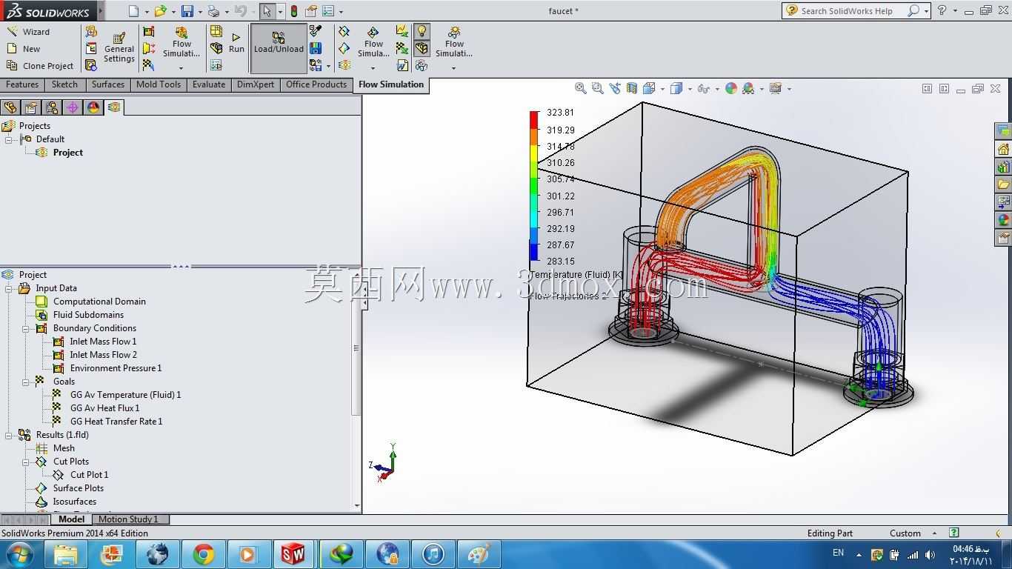1012x569 pixels.
Task: Open General Settings
Action: [119, 48]
